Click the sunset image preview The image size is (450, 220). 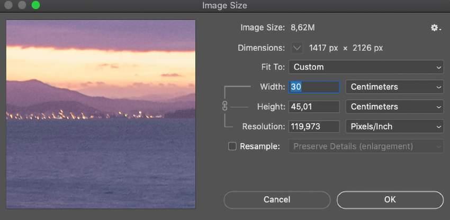[x=101, y=114]
